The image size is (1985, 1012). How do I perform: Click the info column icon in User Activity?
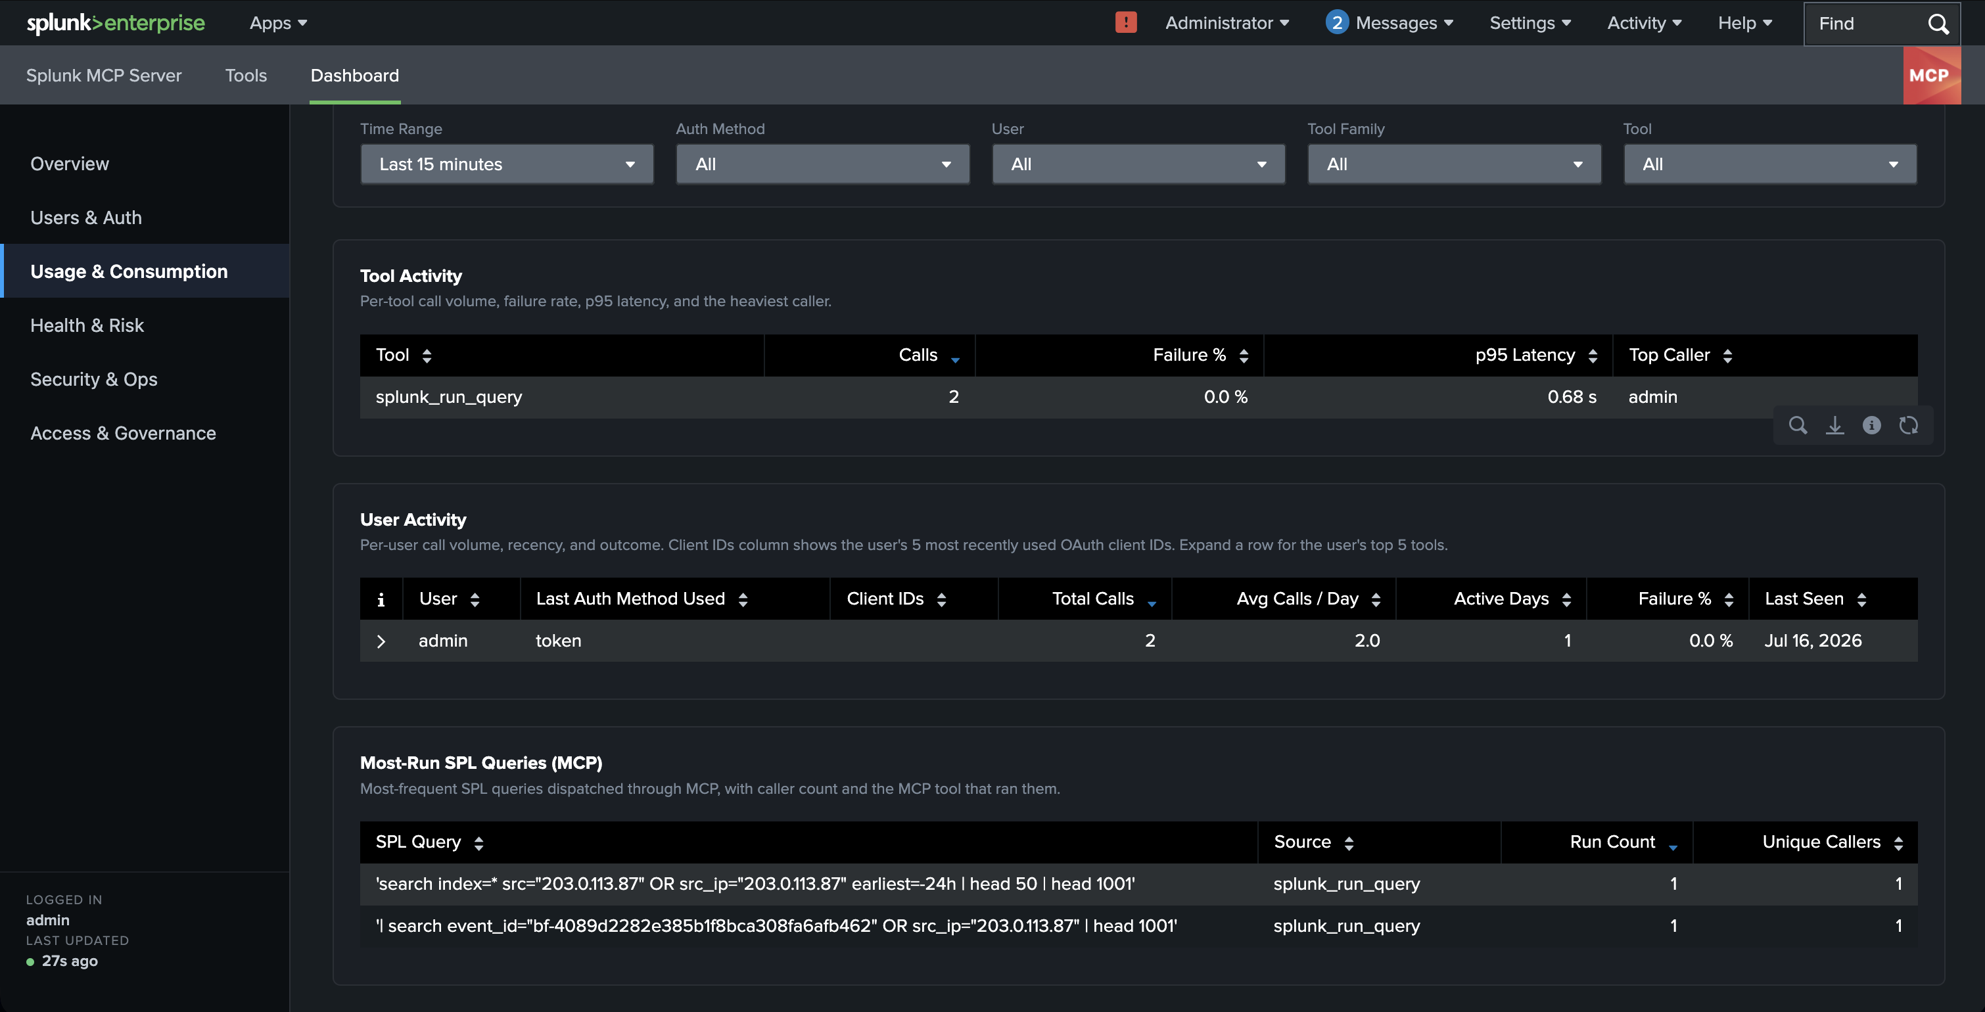pyautogui.click(x=381, y=599)
